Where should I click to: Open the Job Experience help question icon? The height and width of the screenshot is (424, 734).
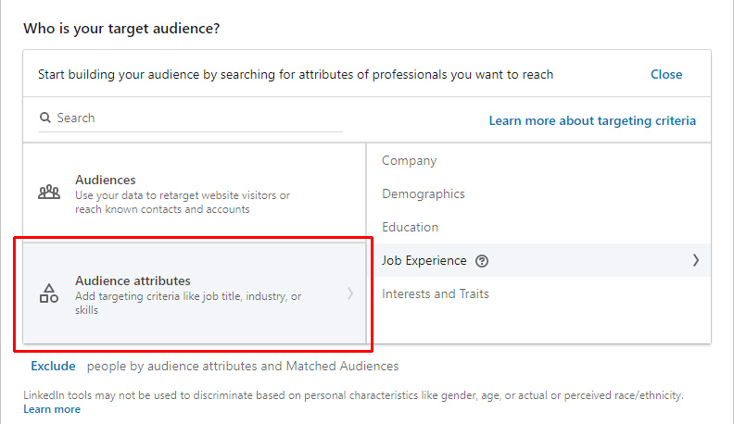482,261
